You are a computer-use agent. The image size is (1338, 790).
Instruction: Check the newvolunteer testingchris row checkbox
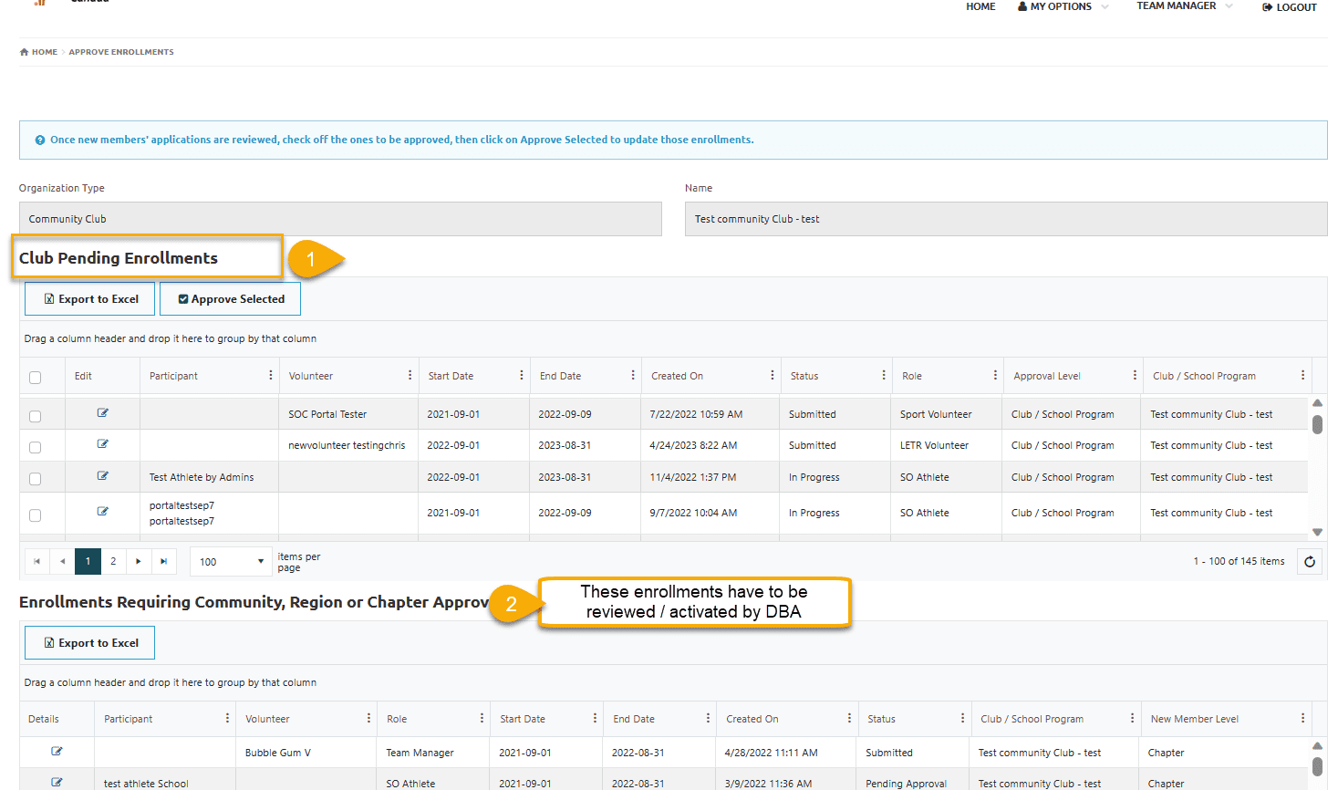point(35,447)
